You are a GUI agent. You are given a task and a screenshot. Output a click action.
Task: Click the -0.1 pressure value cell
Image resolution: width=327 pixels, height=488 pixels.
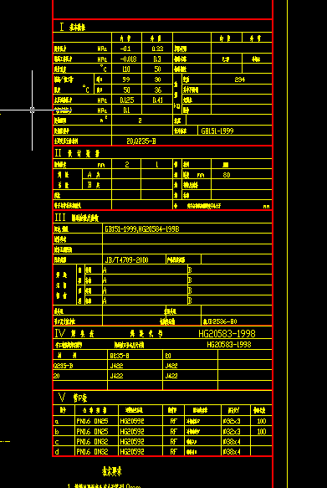126,49
